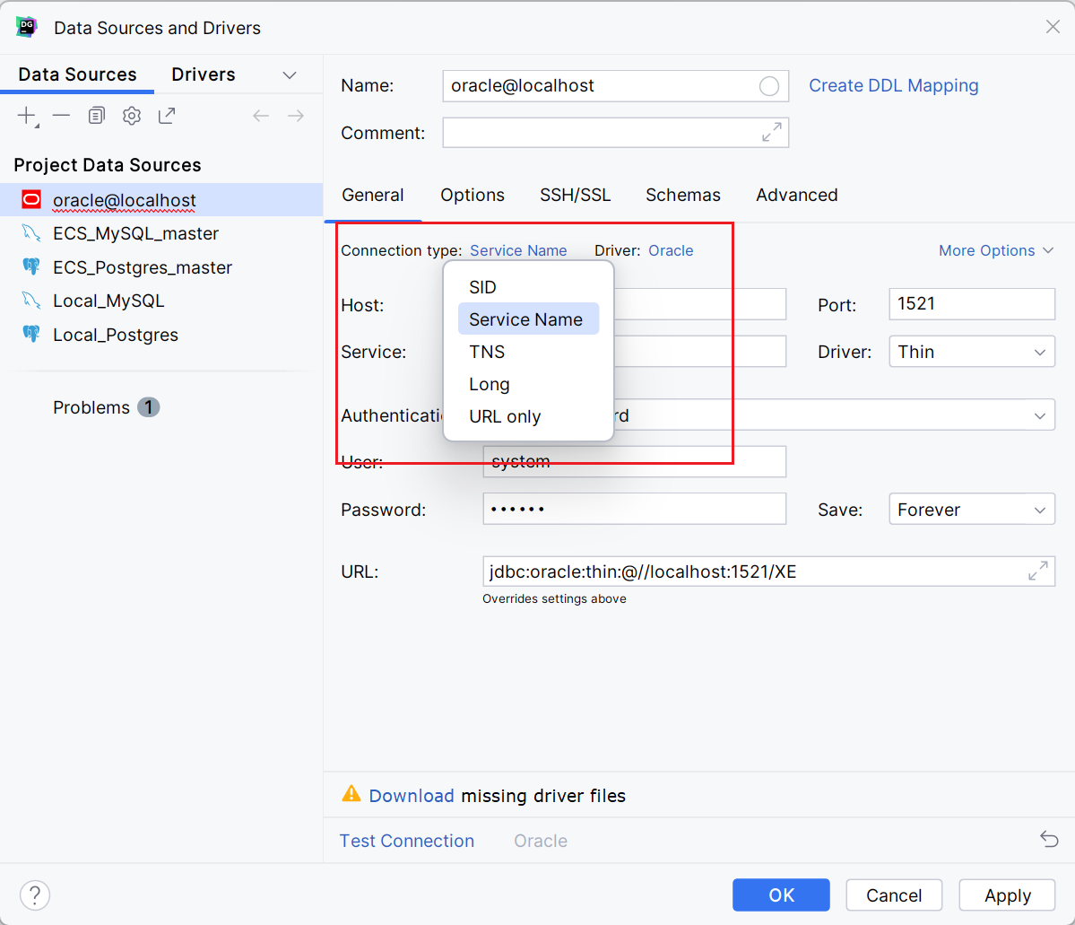
Task: Choose URL only from the list
Action: (x=529, y=415)
